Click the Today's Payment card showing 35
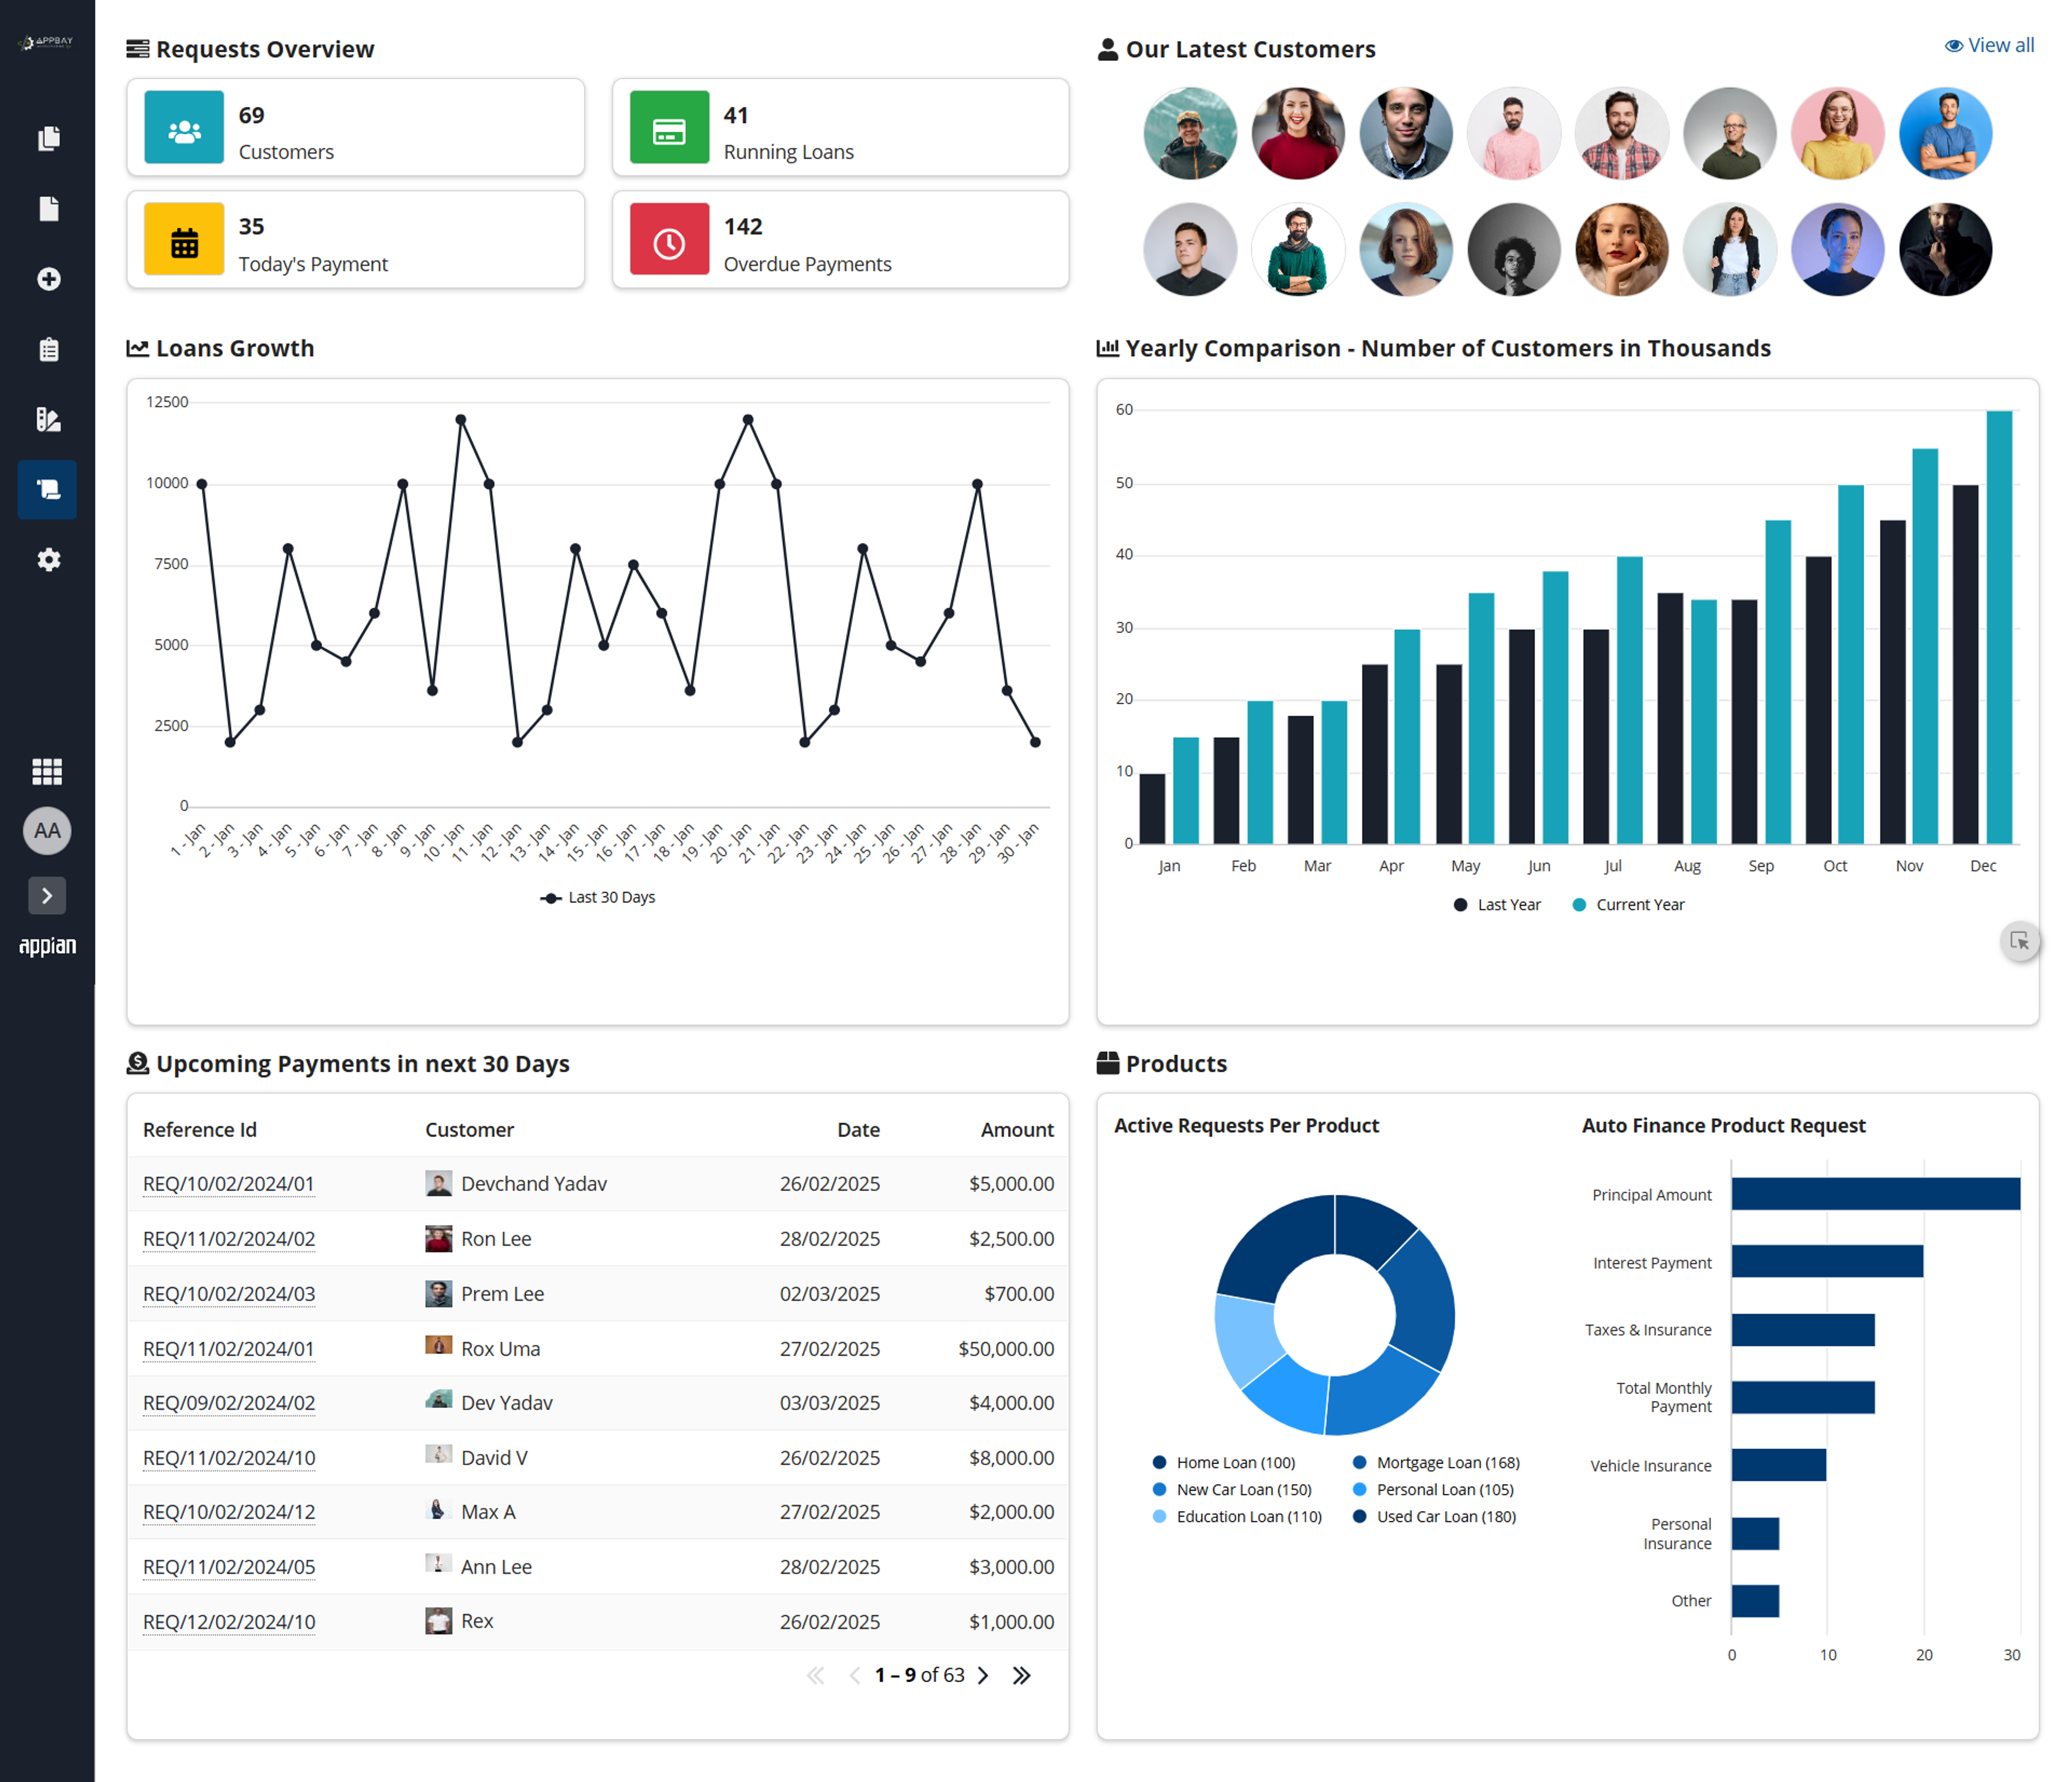The width and height of the screenshot is (2072, 1782). point(355,239)
